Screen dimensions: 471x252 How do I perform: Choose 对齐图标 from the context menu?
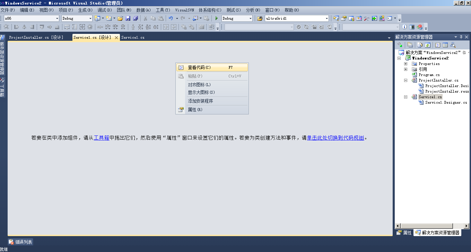pos(212,85)
